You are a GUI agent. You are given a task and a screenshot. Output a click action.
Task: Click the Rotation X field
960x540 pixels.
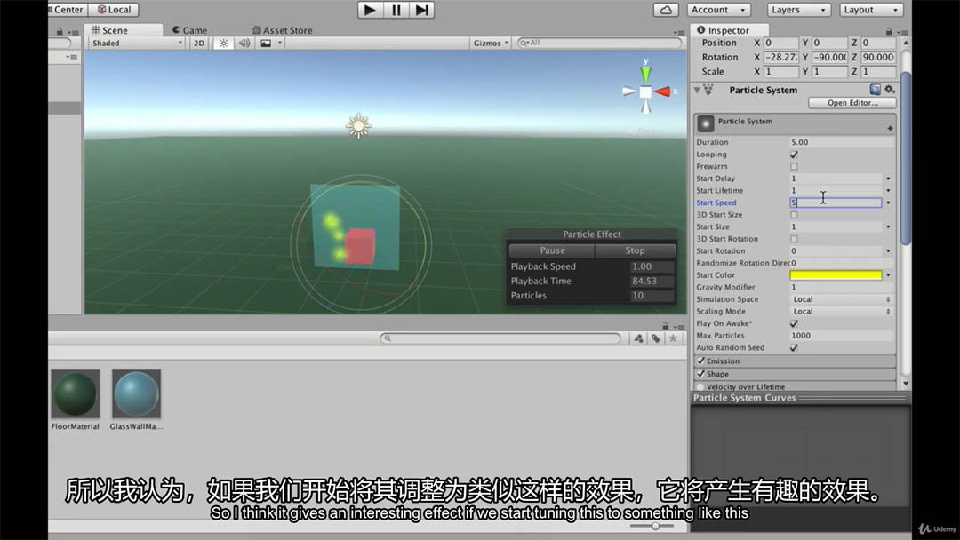[781, 57]
